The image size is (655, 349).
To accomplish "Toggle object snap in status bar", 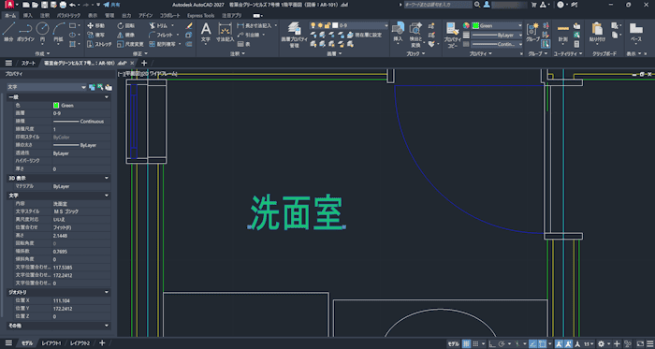I will pos(542,343).
